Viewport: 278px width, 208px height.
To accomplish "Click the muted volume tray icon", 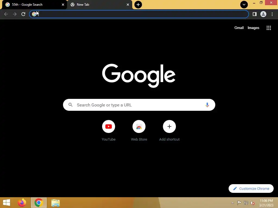I will (252, 203).
